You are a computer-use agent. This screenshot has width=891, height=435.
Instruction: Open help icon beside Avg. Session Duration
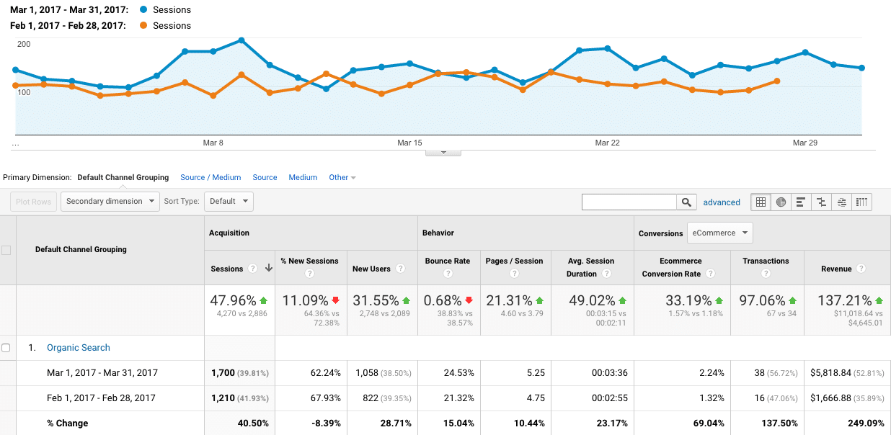pos(607,274)
